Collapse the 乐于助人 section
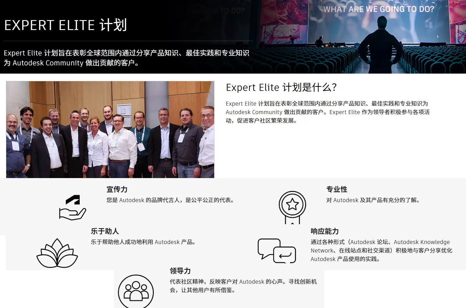The width and height of the screenshot is (466, 308). click(x=104, y=231)
